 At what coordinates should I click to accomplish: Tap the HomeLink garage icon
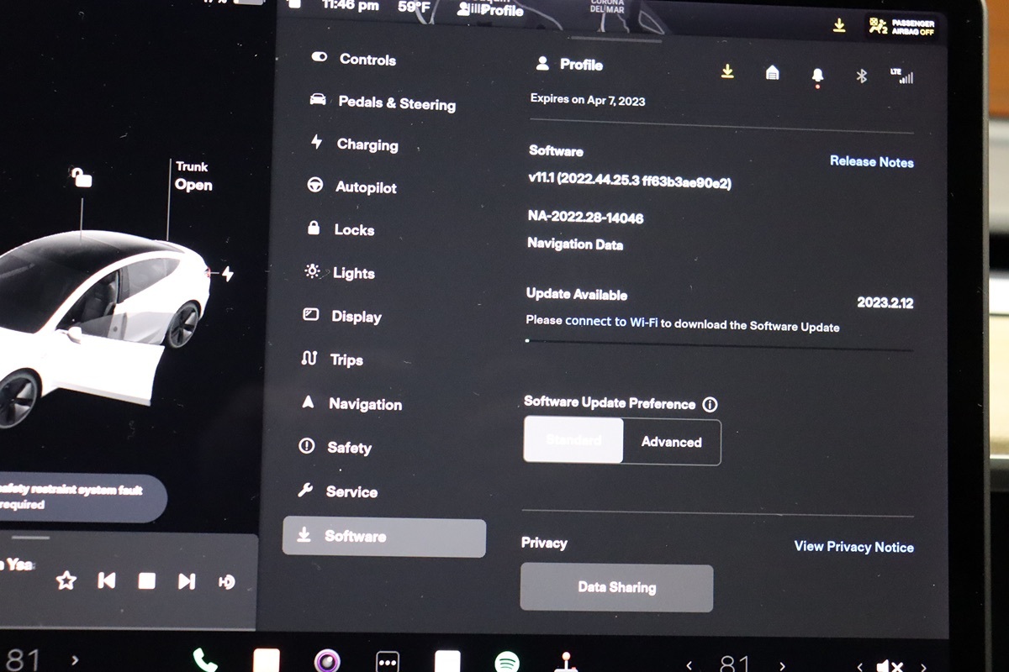click(772, 73)
